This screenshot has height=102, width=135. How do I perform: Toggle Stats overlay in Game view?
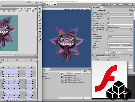tap(82, 9)
